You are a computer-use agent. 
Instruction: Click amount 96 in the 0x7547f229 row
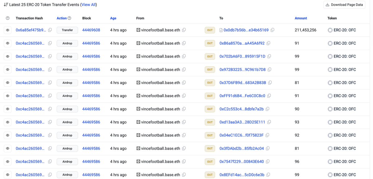[x=297, y=162]
